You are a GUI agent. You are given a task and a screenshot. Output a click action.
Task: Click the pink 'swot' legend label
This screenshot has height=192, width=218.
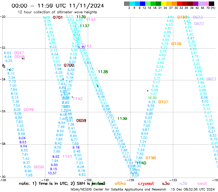(202, 184)
